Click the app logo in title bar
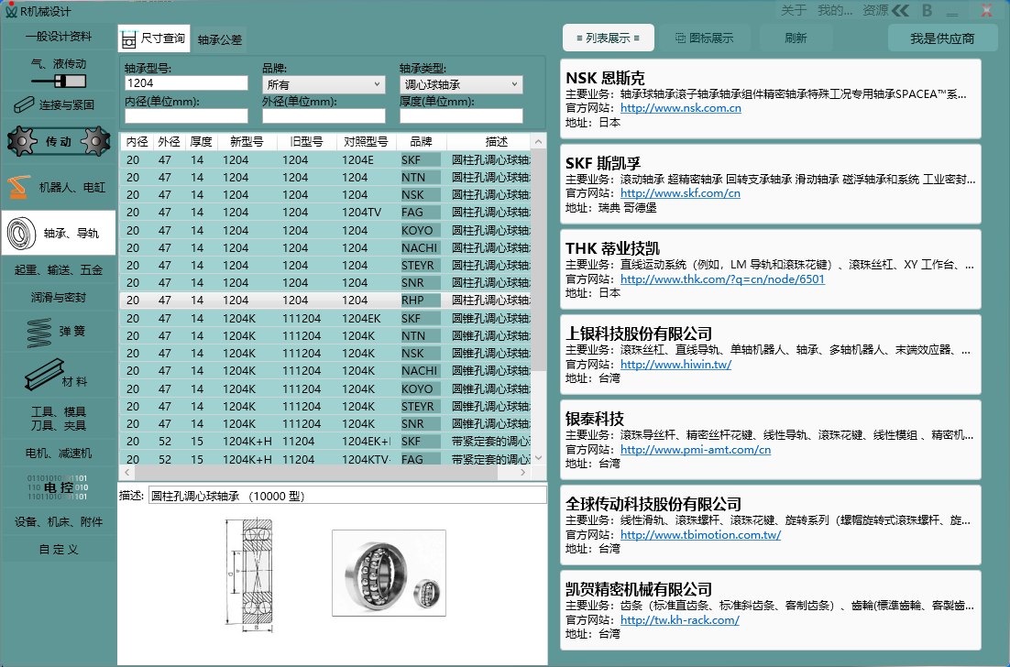The height and width of the screenshot is (667, 1010). (x=11, y=10)
